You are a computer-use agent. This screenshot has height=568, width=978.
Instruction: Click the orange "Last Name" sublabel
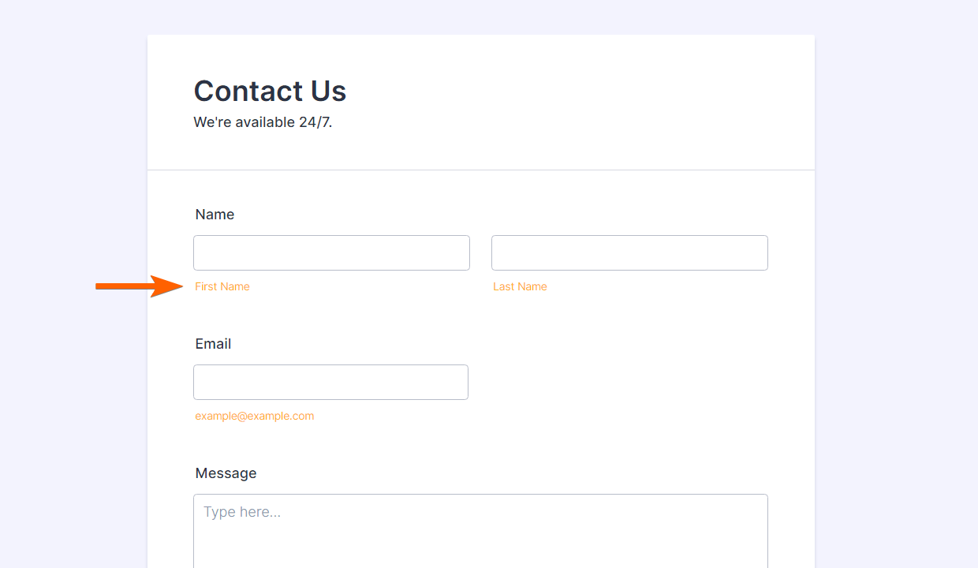(520, 286)
